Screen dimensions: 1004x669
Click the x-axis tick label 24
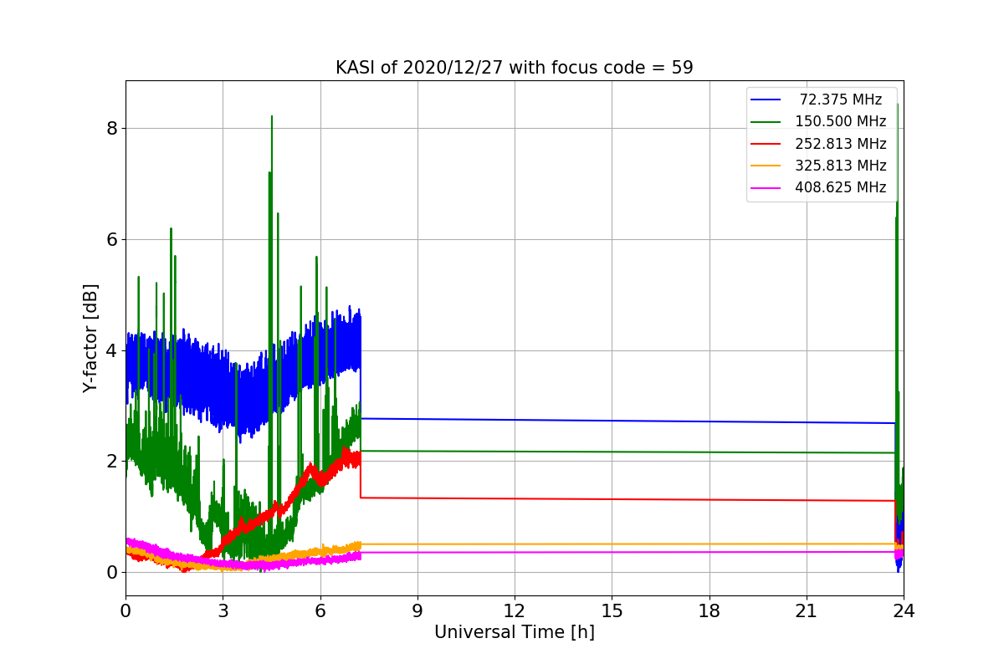click(x=904, y=611)
